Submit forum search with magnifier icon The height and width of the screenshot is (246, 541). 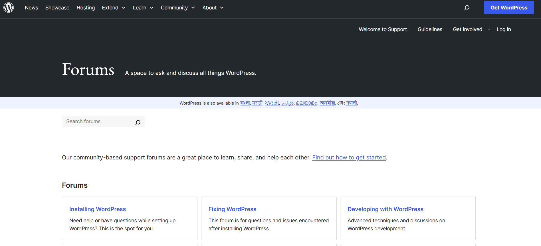pyautogui.click(x=138, y=122)
